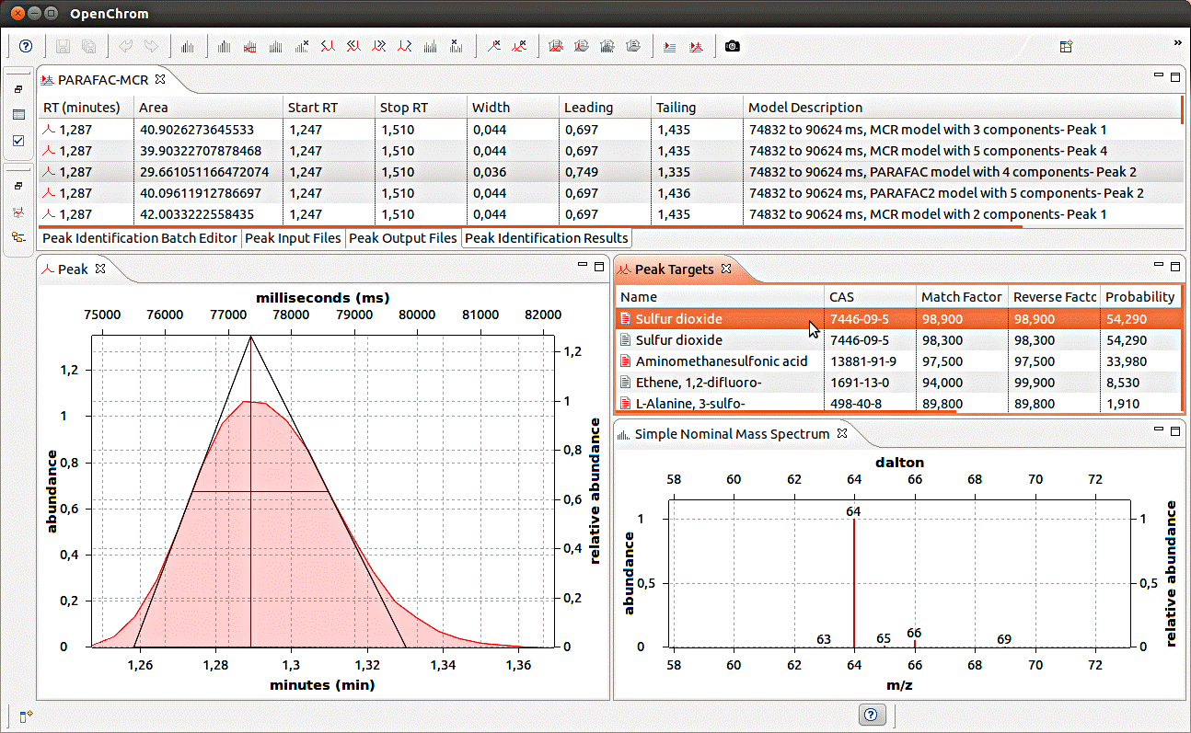Click the double red peak with X icon
Screen dimensions: 1191x733
520,46
